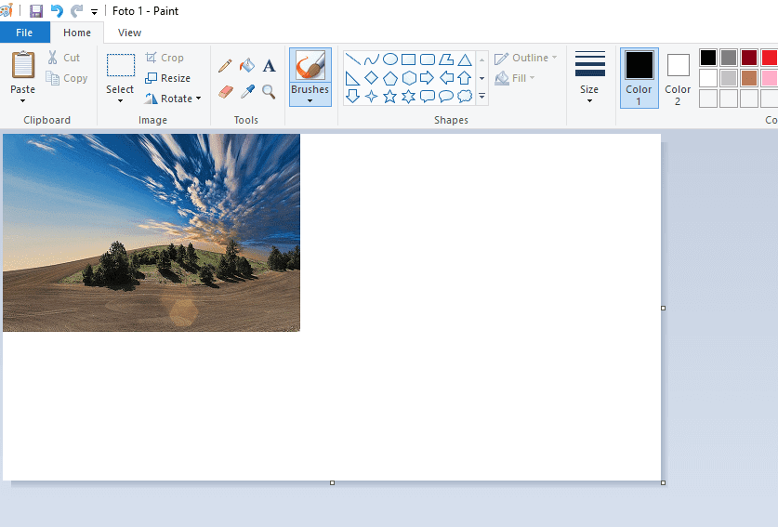Choose the Left arrow shape
This screenshot has height=527, width=778.
click(446, 78)
